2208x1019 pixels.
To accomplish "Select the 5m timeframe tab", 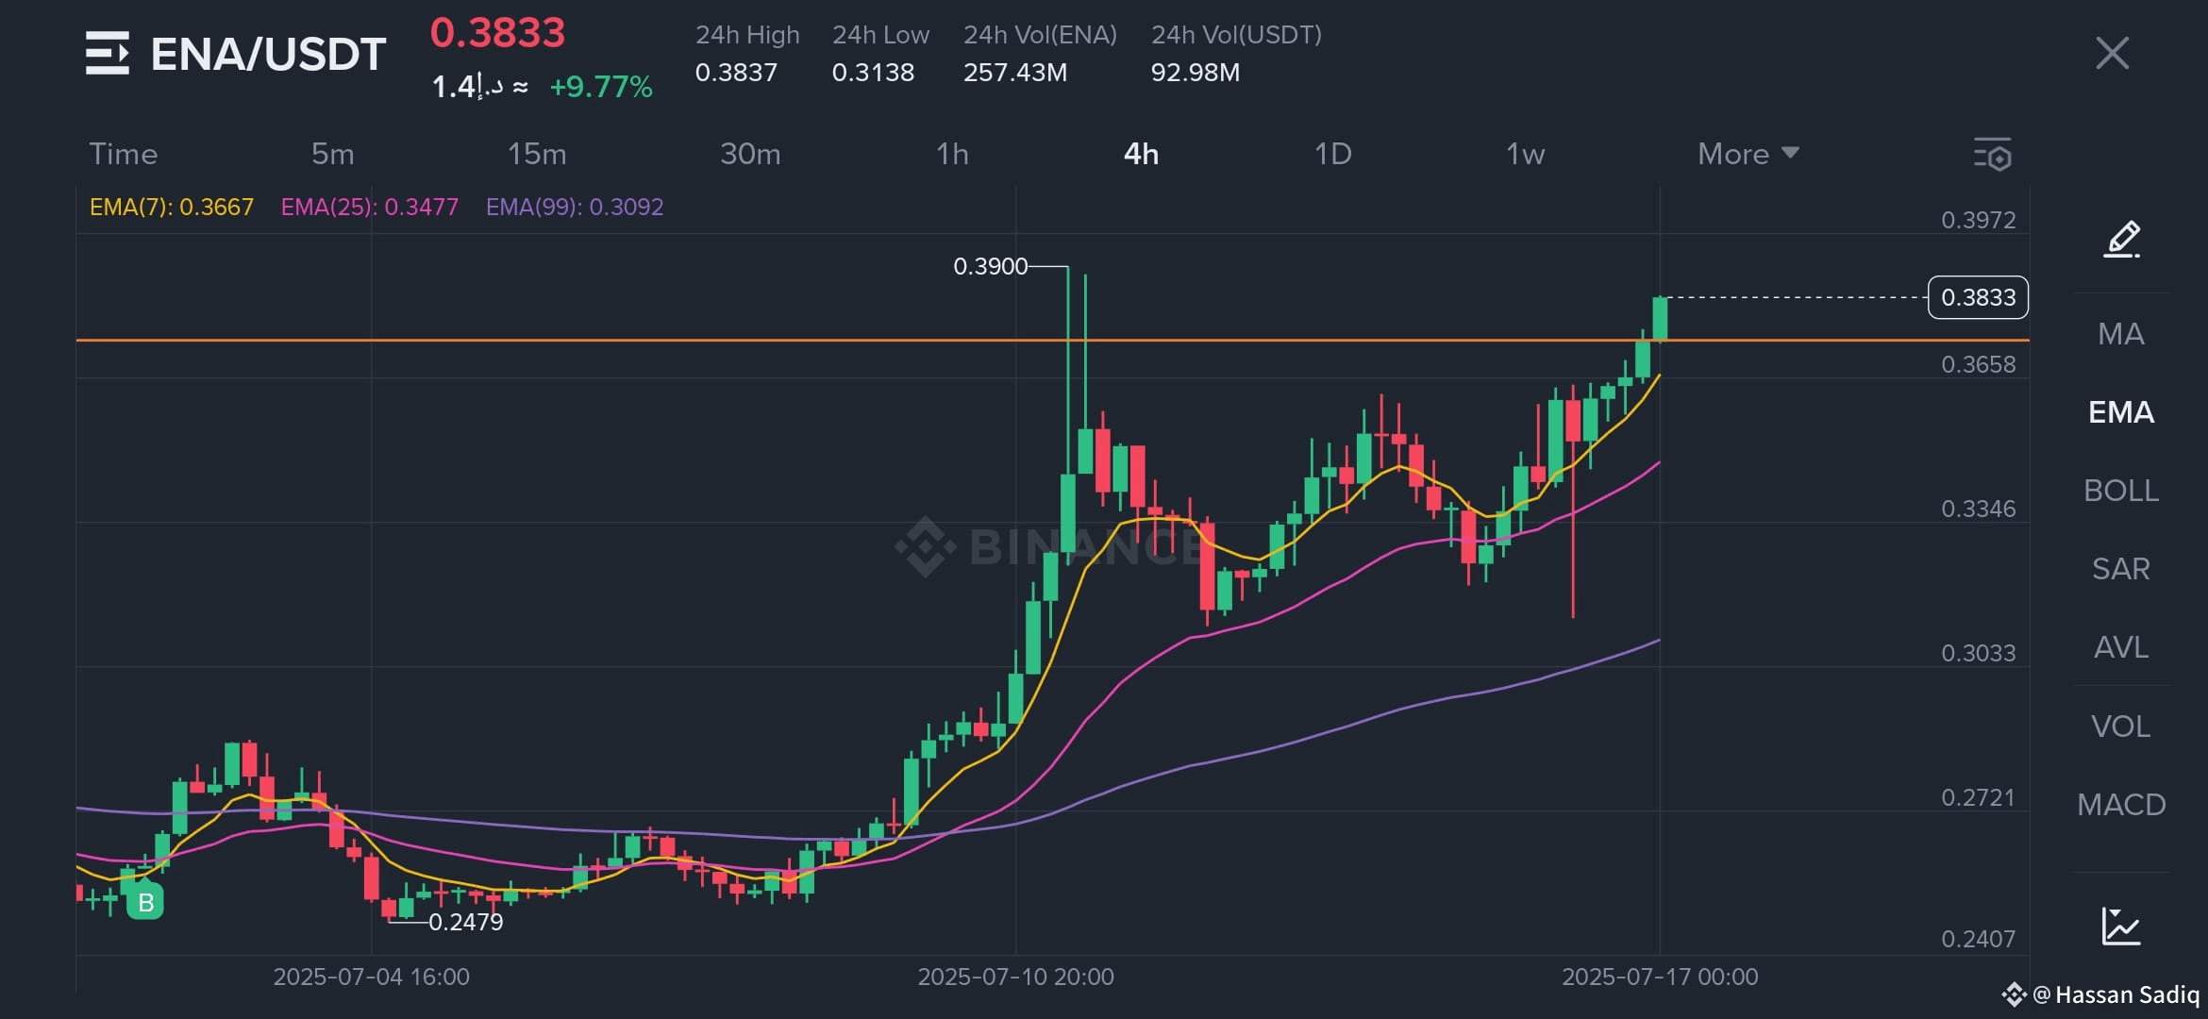I will point(333,154).
